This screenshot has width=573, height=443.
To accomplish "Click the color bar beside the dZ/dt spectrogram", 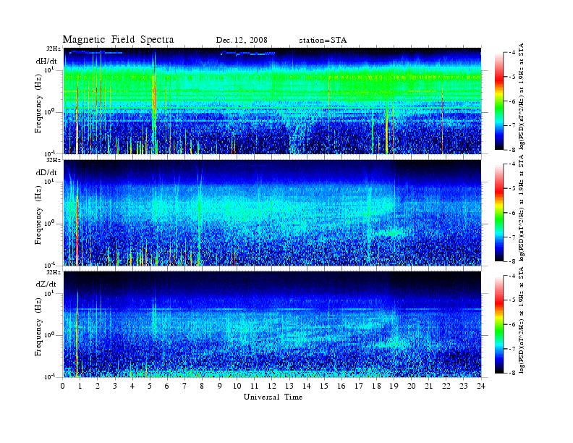I will pyautogui.click(x=498, y=324).
